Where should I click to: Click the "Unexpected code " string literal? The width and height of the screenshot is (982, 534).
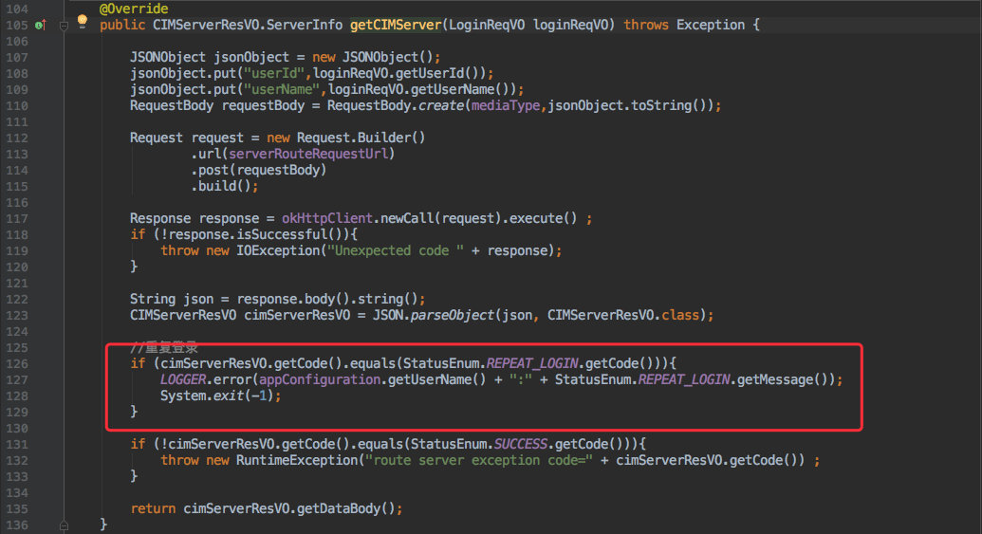[x=396, y=251]
